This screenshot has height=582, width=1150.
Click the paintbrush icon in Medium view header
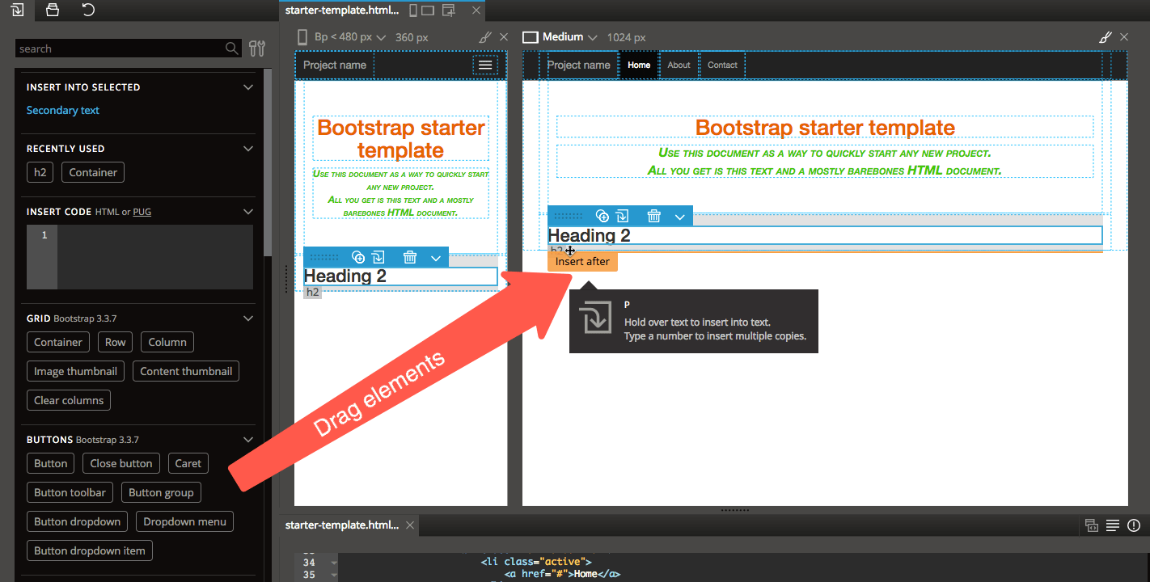point(1106,37)
